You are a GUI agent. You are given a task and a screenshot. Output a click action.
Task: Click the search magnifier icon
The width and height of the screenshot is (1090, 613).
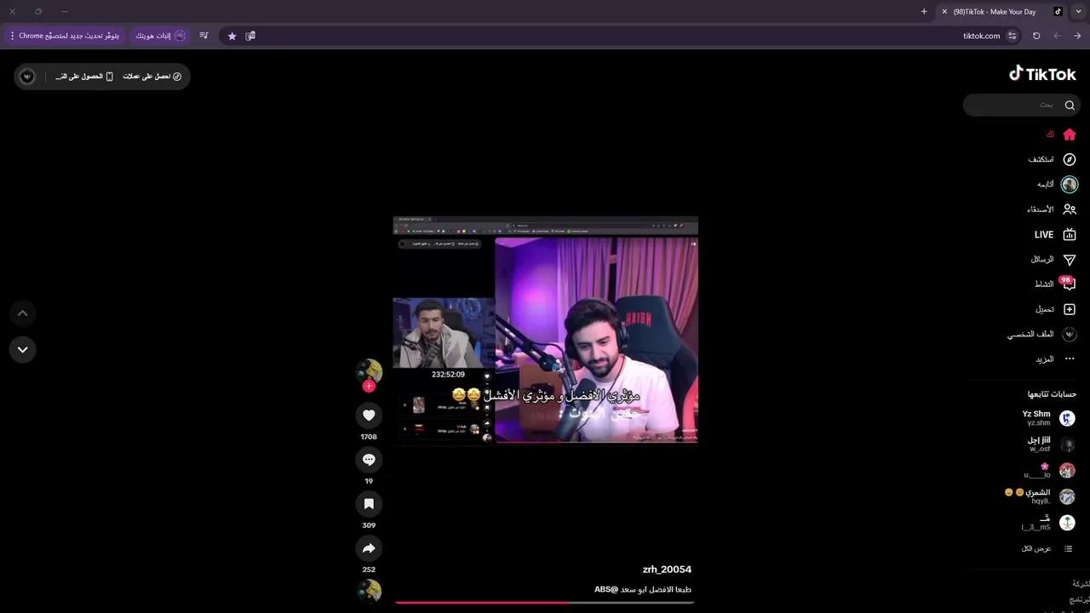tap(1070, 105)
